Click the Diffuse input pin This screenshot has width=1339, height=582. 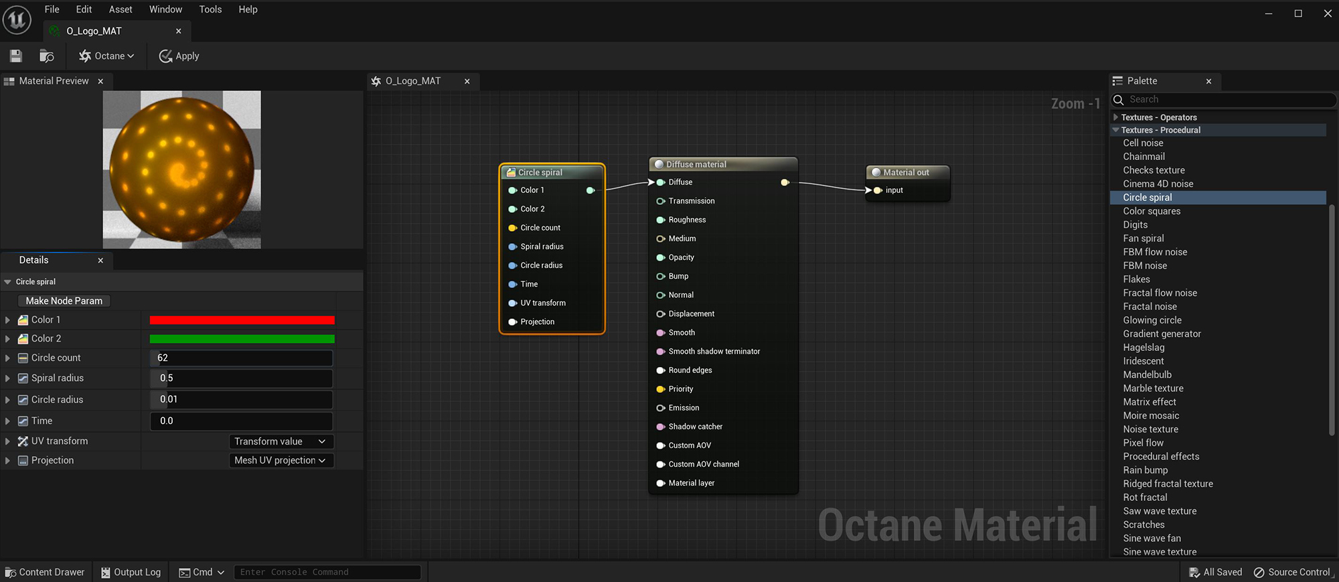pos(660,182)
